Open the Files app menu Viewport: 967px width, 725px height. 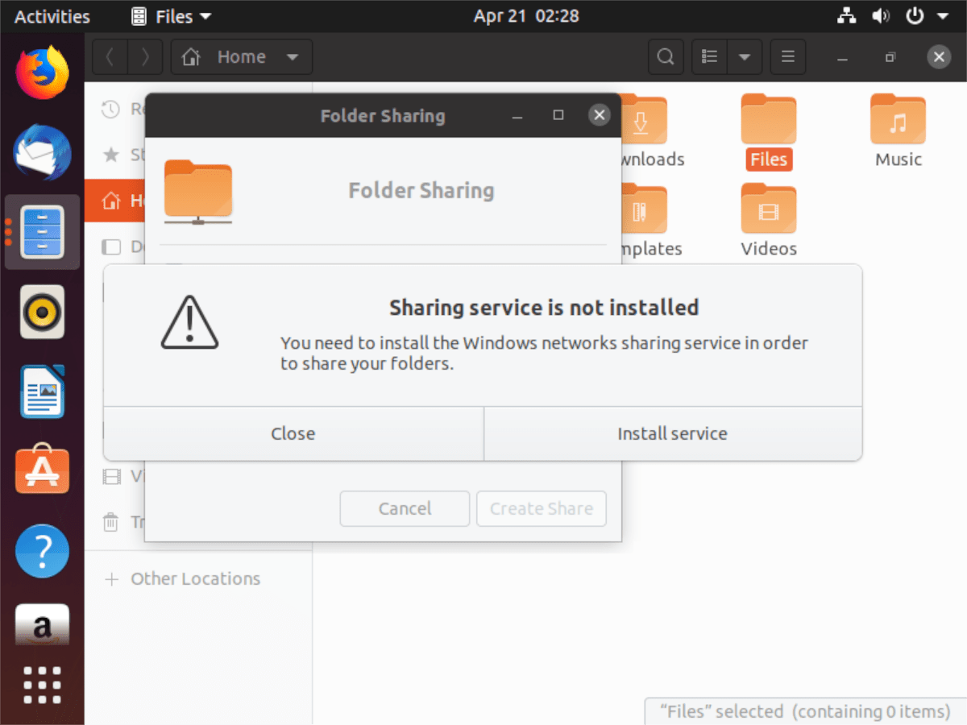[169, 15]
